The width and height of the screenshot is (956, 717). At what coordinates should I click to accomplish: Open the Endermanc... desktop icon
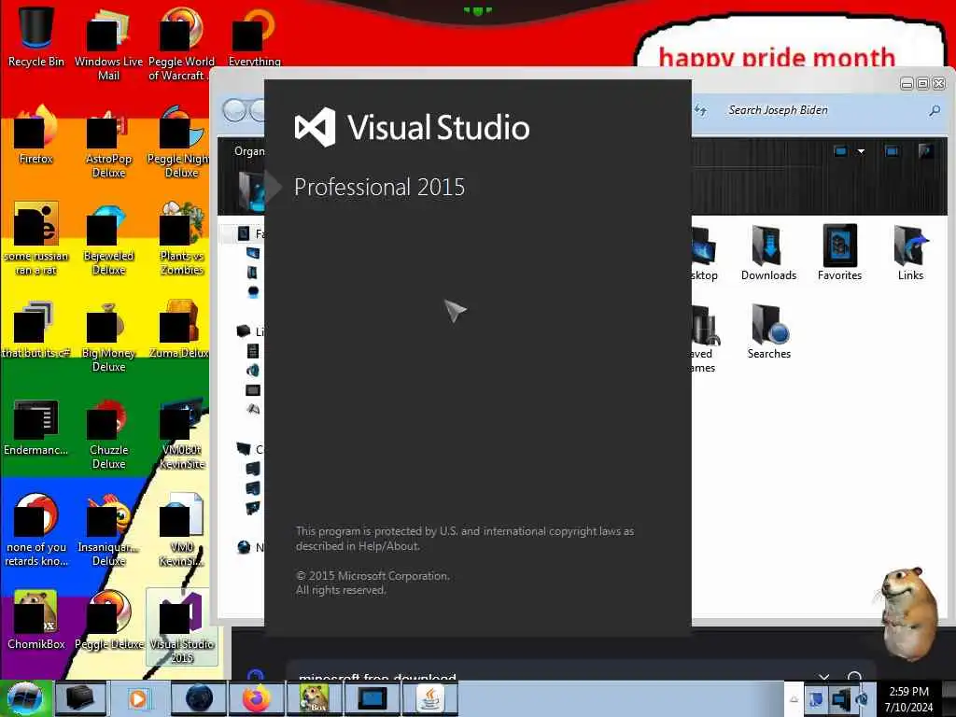click(36, 427)
